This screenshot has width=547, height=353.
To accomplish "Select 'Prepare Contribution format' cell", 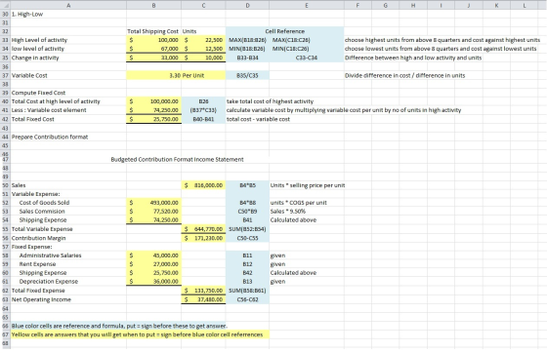I will (68, 137).
